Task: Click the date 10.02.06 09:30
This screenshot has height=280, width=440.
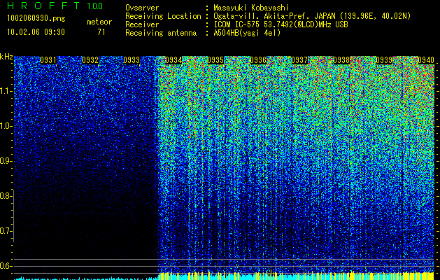Action: point(36,32)
